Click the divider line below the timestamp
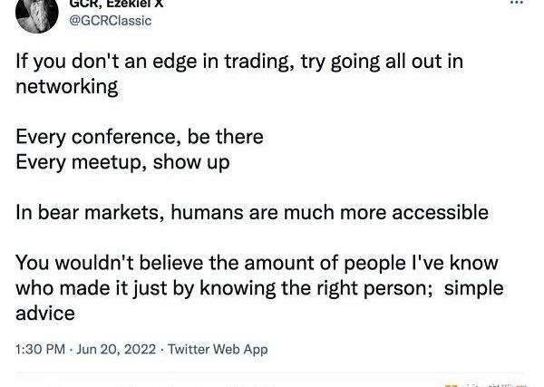This screenshot has height=387, width=544. 269,373
